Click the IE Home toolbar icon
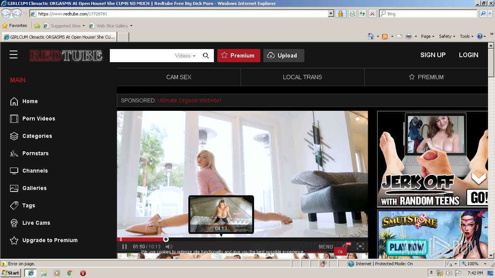Image resolution: width=495 pixels, height=278 pixels. (370, 36)
